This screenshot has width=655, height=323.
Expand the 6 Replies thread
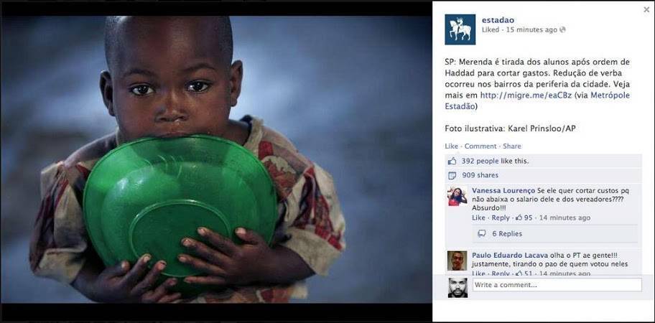[507, 234]
